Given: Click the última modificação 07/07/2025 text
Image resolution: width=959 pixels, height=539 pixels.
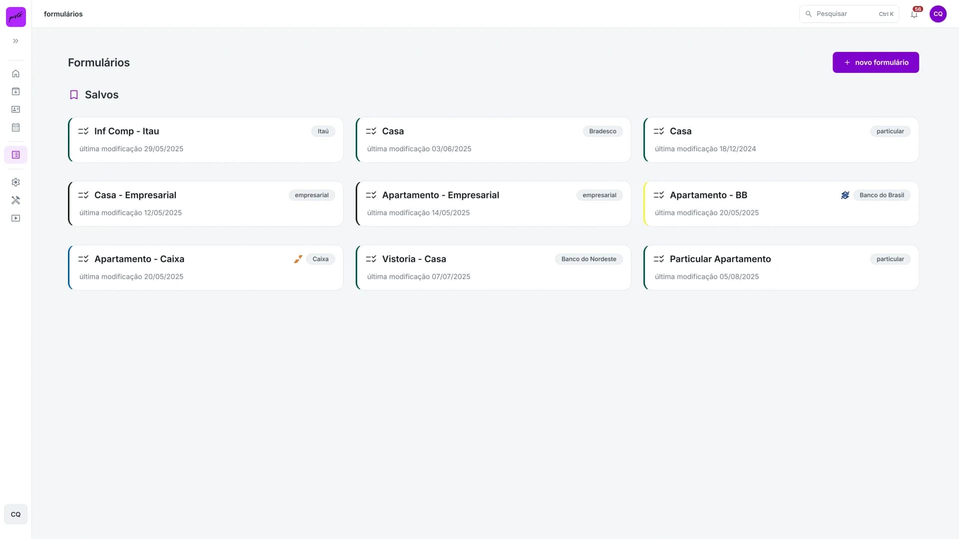Looking at the screenshot, I should tap(419, 276).
